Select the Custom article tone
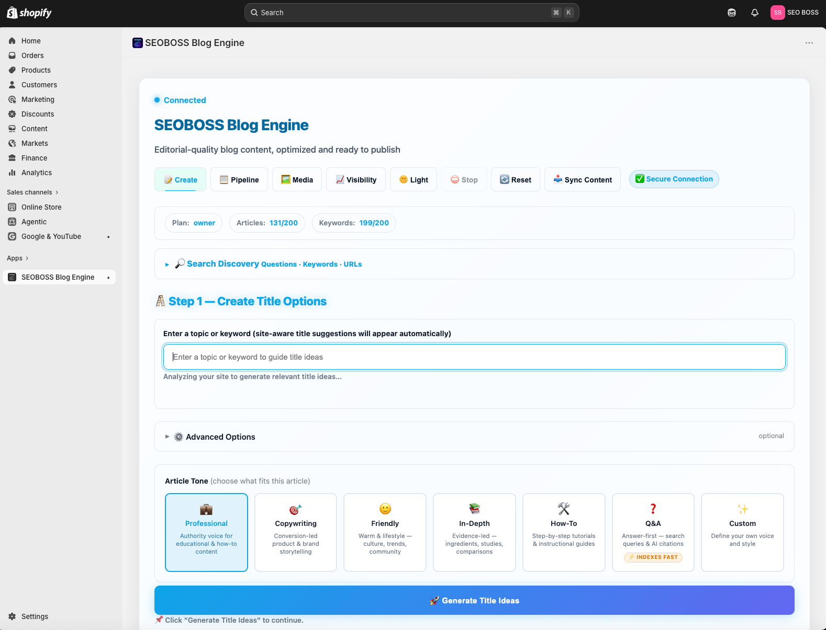Image resolution: width=826 pixels, height=630 pixels. click(742, 532)
